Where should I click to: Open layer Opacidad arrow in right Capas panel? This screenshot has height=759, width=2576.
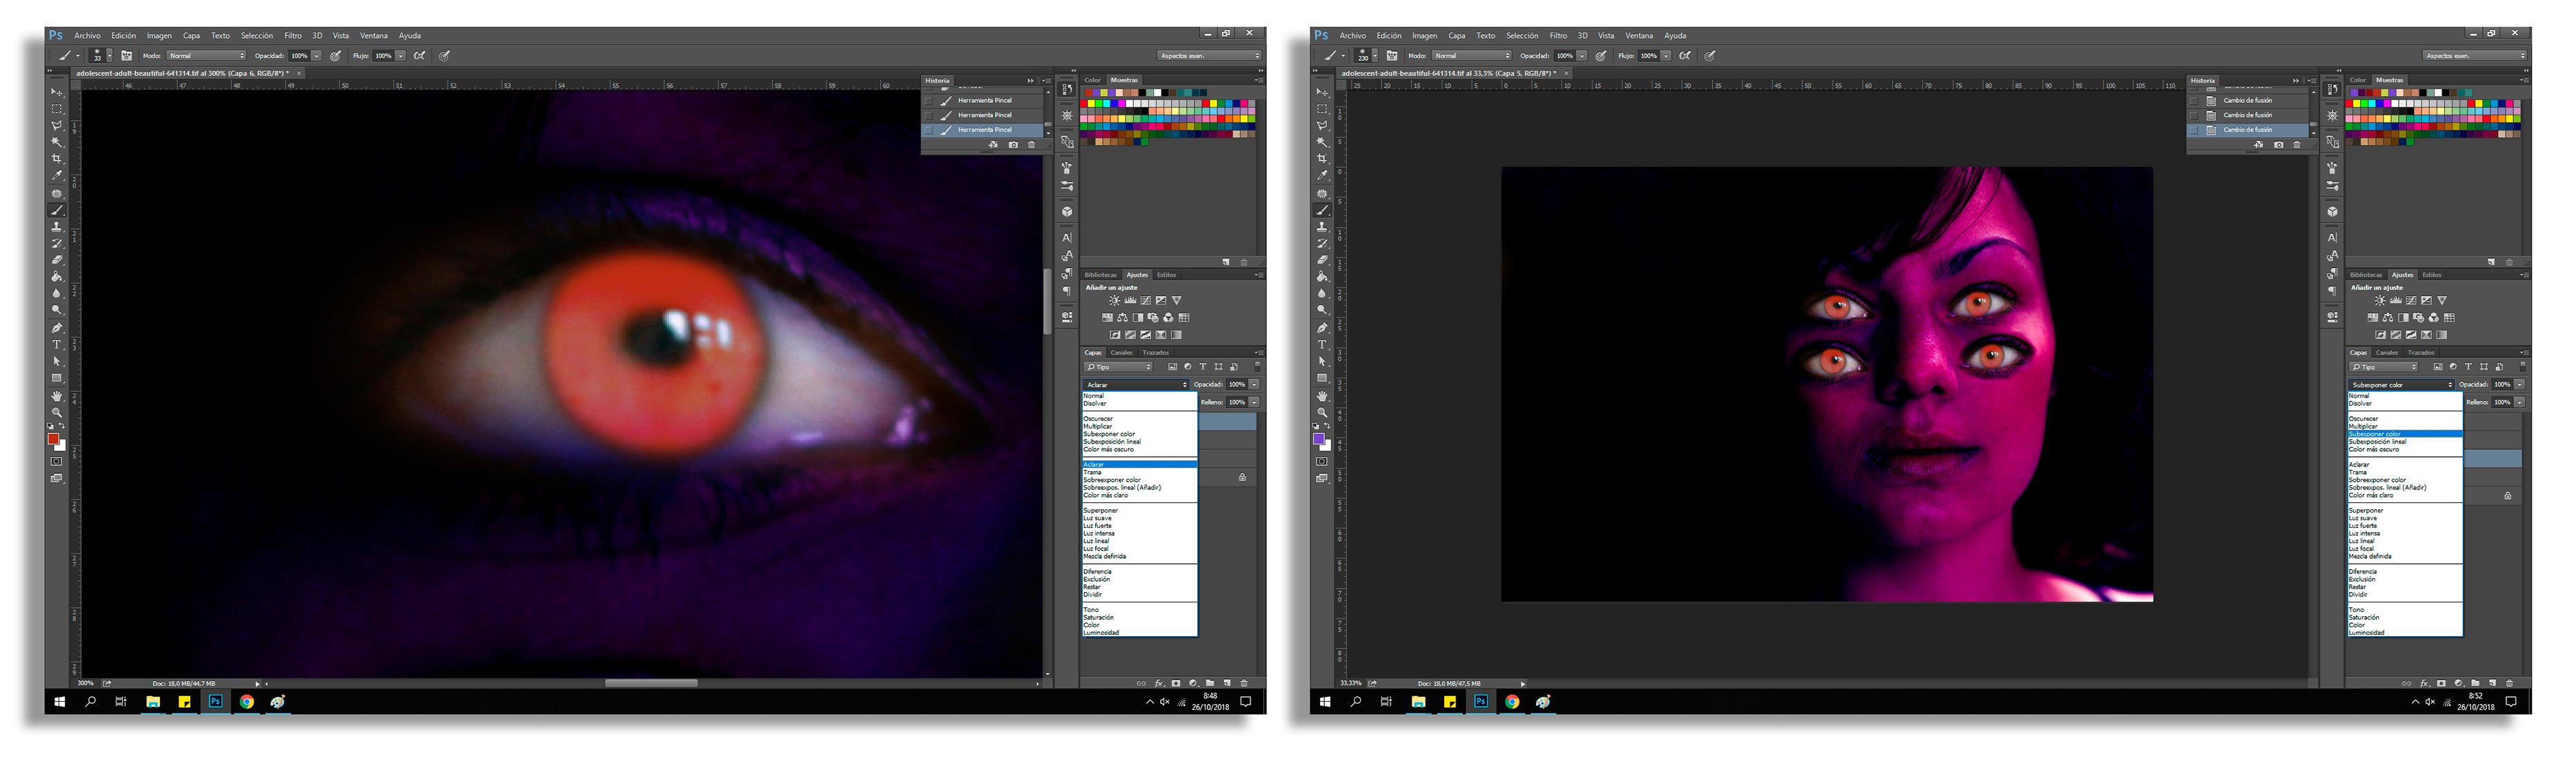[2520, 385]
